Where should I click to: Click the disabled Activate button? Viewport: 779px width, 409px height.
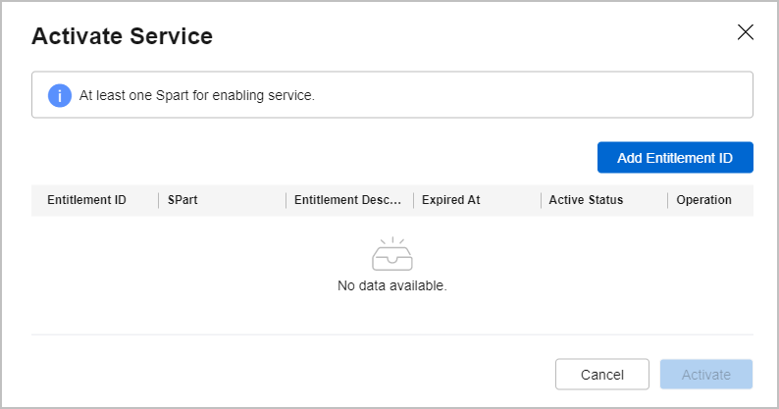coord(706,375)
